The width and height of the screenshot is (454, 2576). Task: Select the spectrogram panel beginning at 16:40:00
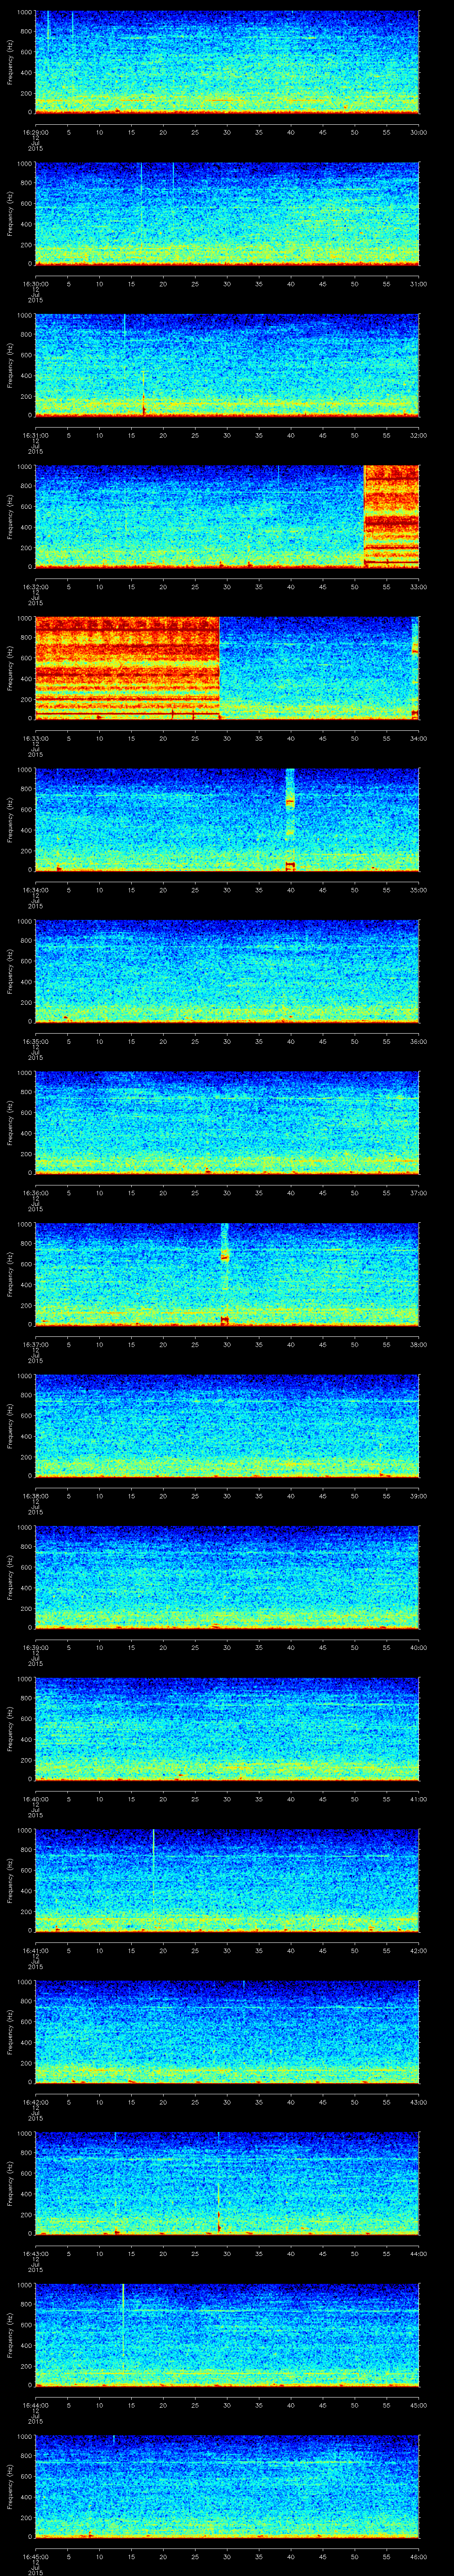227,1728
